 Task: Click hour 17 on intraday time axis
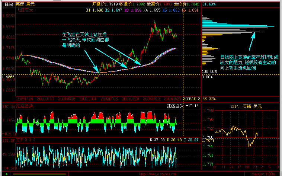pyautogui.click(x=239, y=167)
